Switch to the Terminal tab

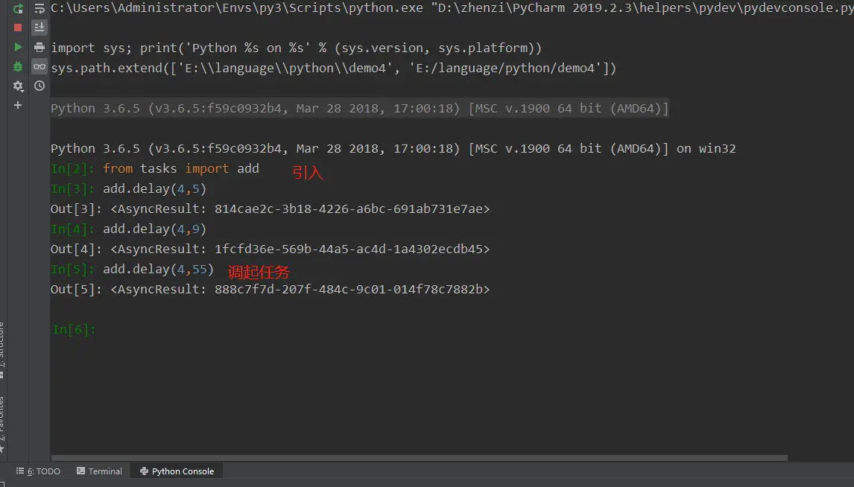(x=100, y=471)
